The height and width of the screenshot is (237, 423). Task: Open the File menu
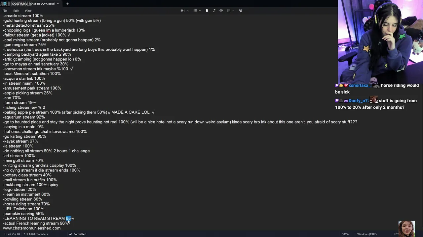click(x=5, y=11)
